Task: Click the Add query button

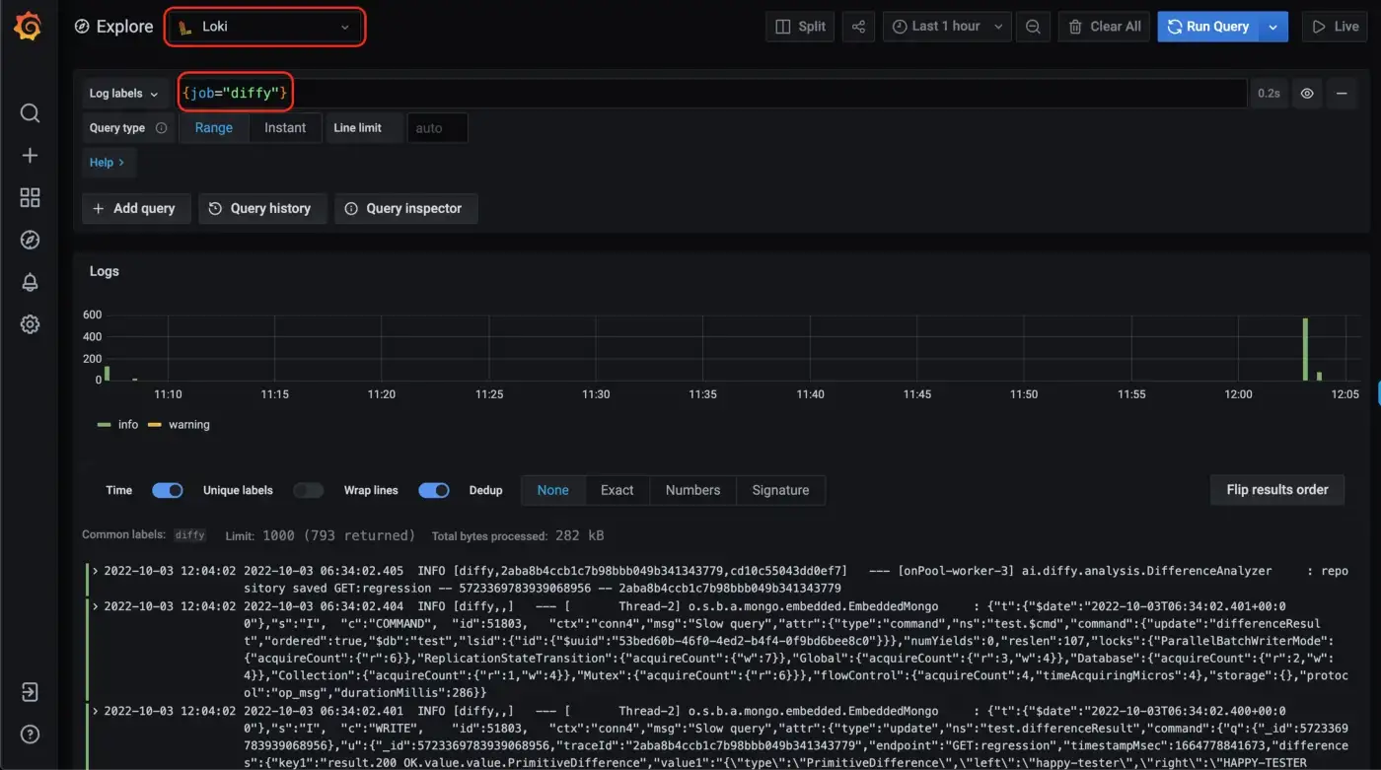Action: (x=136, y=208)
